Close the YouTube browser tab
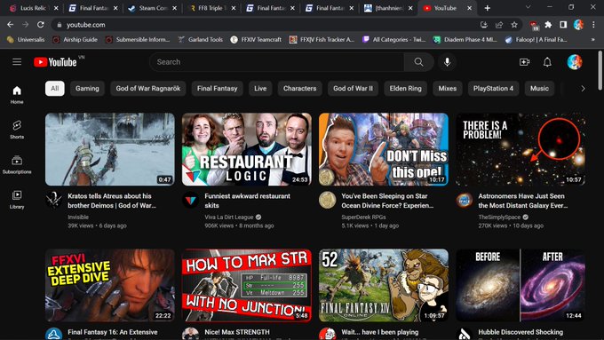604x340 pixels. click(x=469, y=8)
